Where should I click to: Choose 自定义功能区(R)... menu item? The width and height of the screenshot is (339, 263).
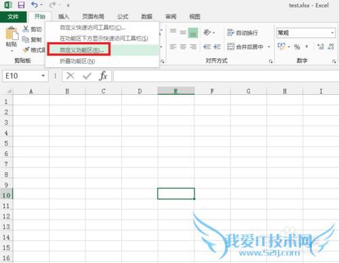pos(102,50)
